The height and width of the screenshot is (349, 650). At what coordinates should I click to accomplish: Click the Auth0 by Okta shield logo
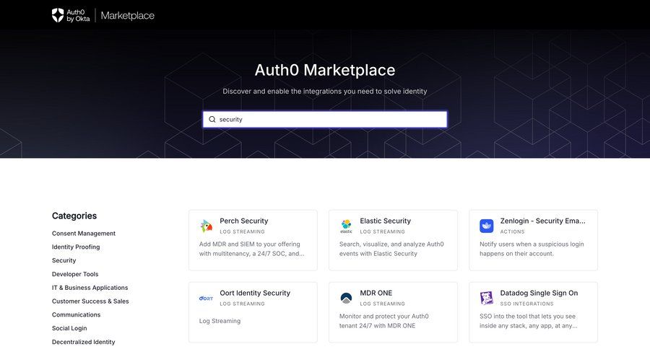[x=58, y=15]
